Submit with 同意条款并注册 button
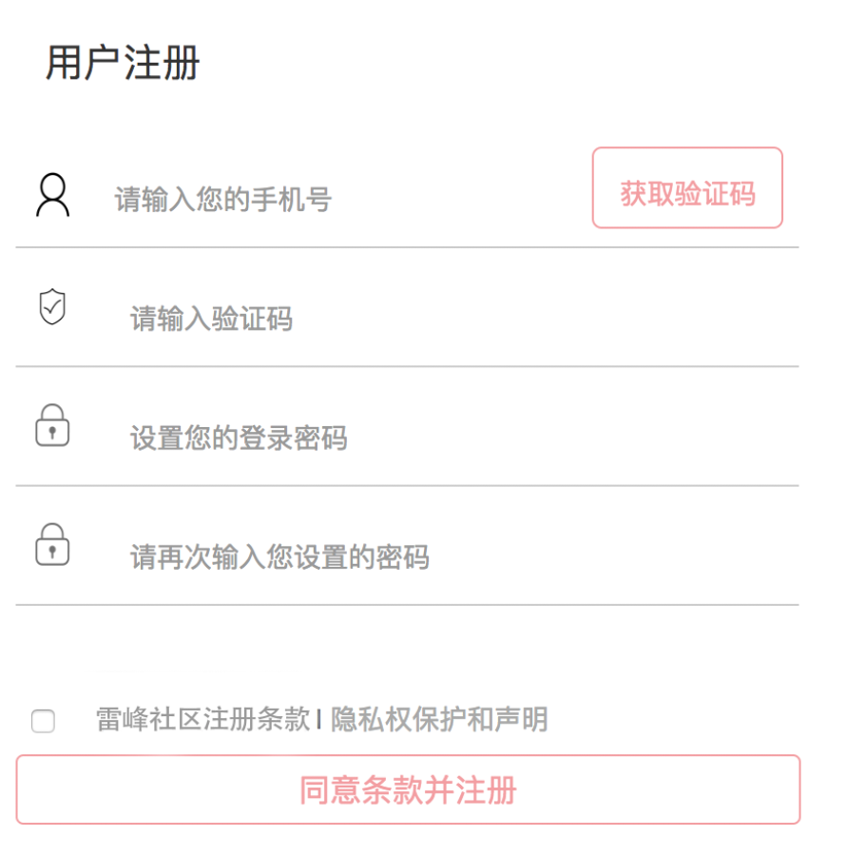 [x=408, y=789]
